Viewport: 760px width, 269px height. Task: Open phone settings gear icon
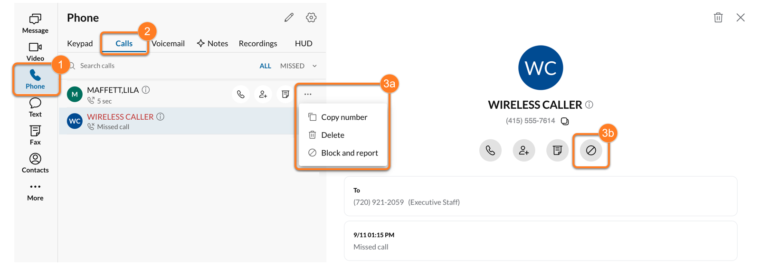pos(311,18)
